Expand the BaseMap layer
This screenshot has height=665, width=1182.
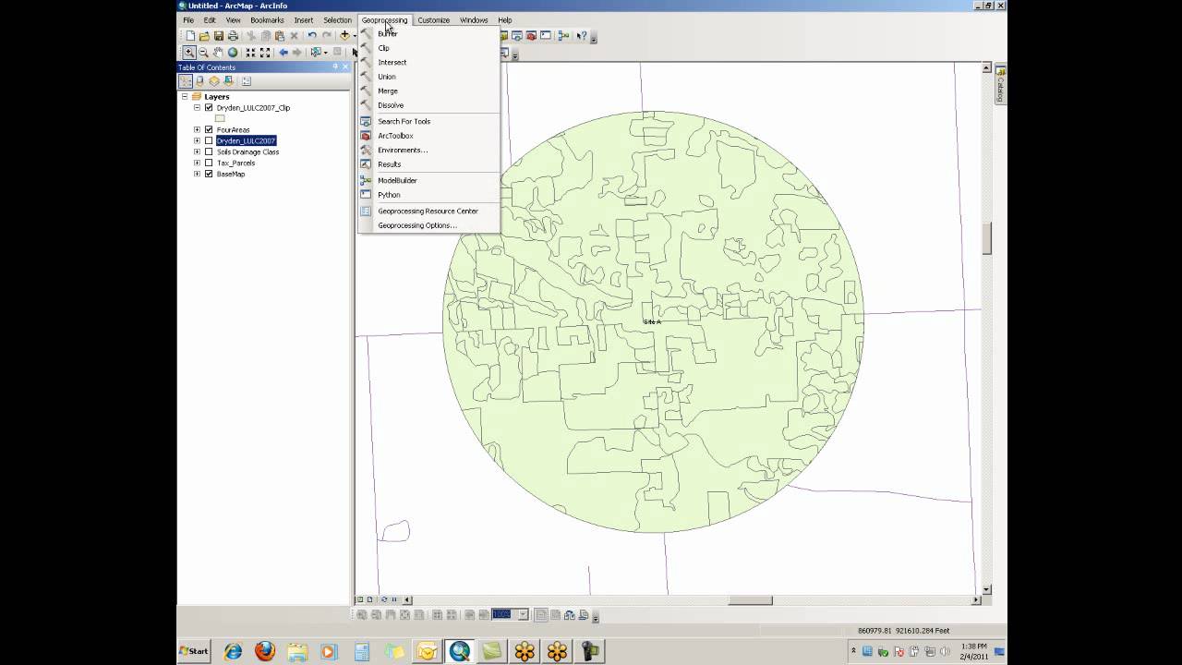(197, 174)
